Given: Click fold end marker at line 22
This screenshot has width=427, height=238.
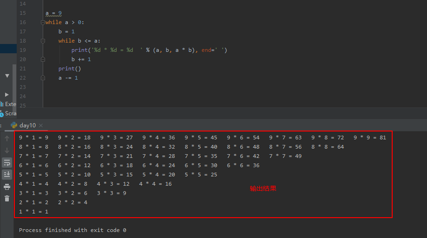Looking at the screenshot, I should point(43,78).
